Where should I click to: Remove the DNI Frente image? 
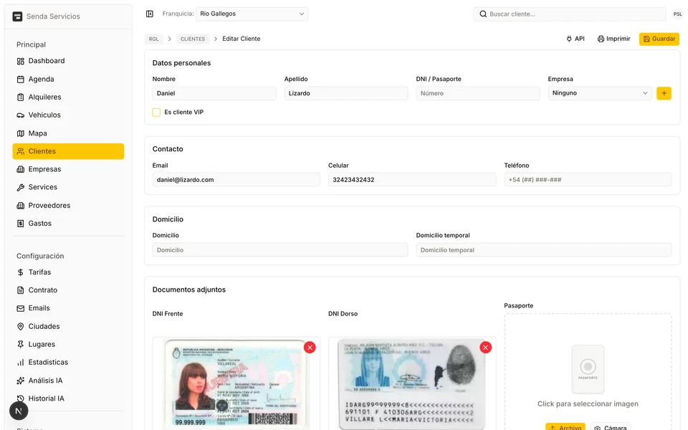[x=310, y=348]
